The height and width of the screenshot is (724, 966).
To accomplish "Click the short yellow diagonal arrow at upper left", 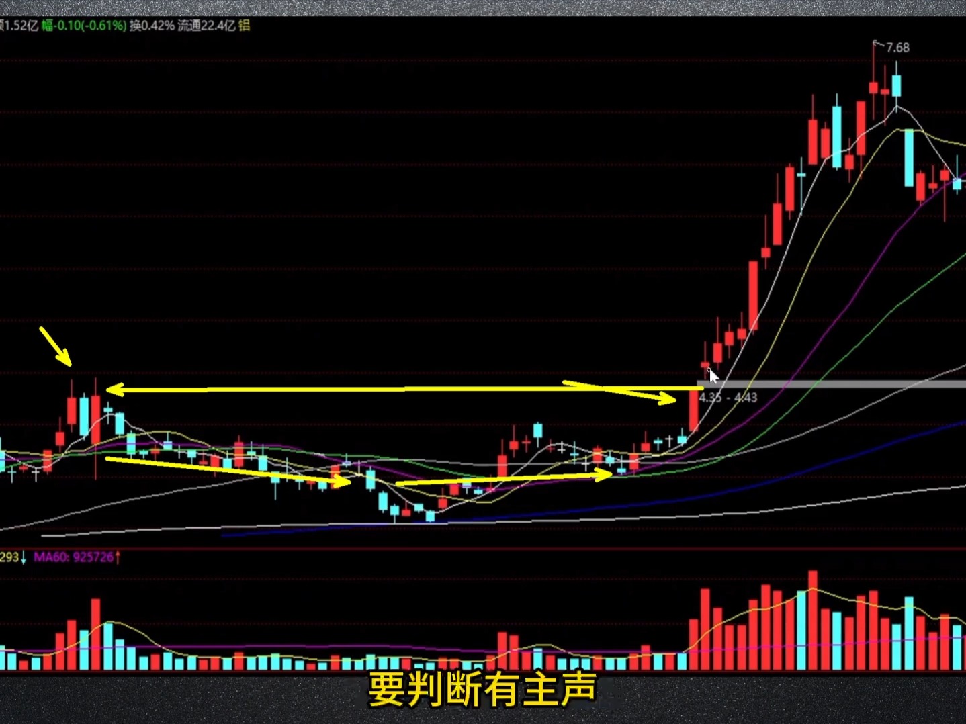I will pyautogui.click(x=56, y=347).
